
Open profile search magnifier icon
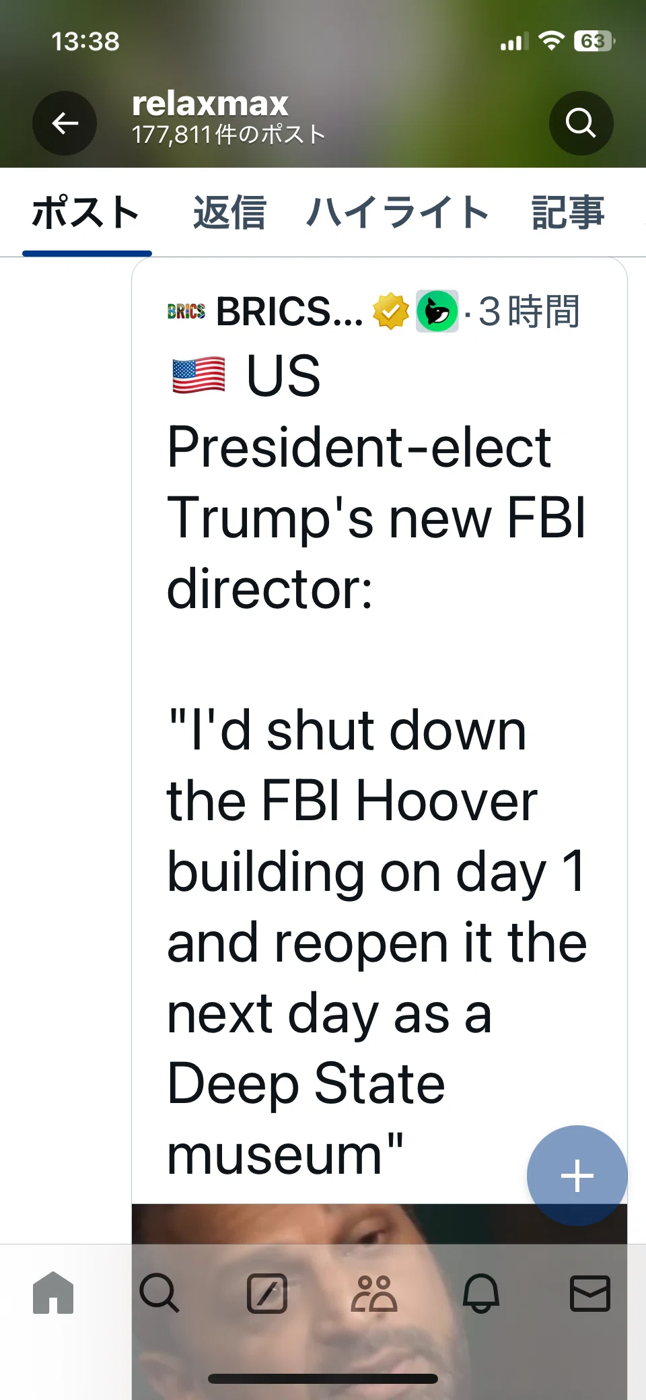tap(581, 123)
